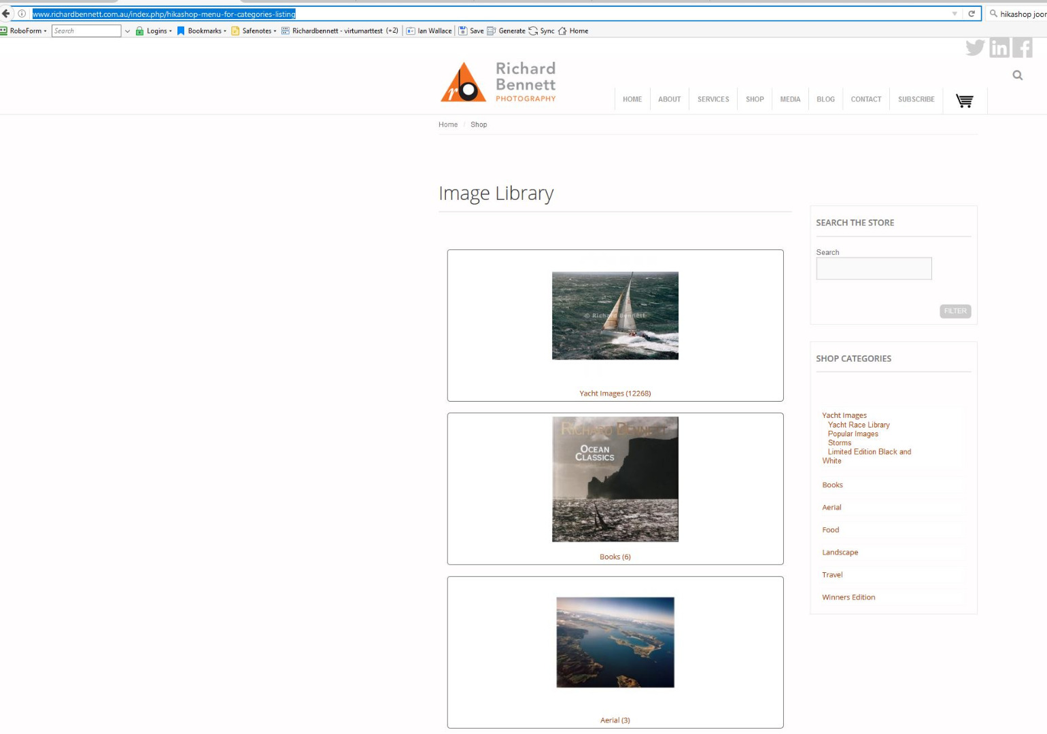Reload the page with the refresh icon
This screenshot has height=734, width=1047.
tap(972, 14)
